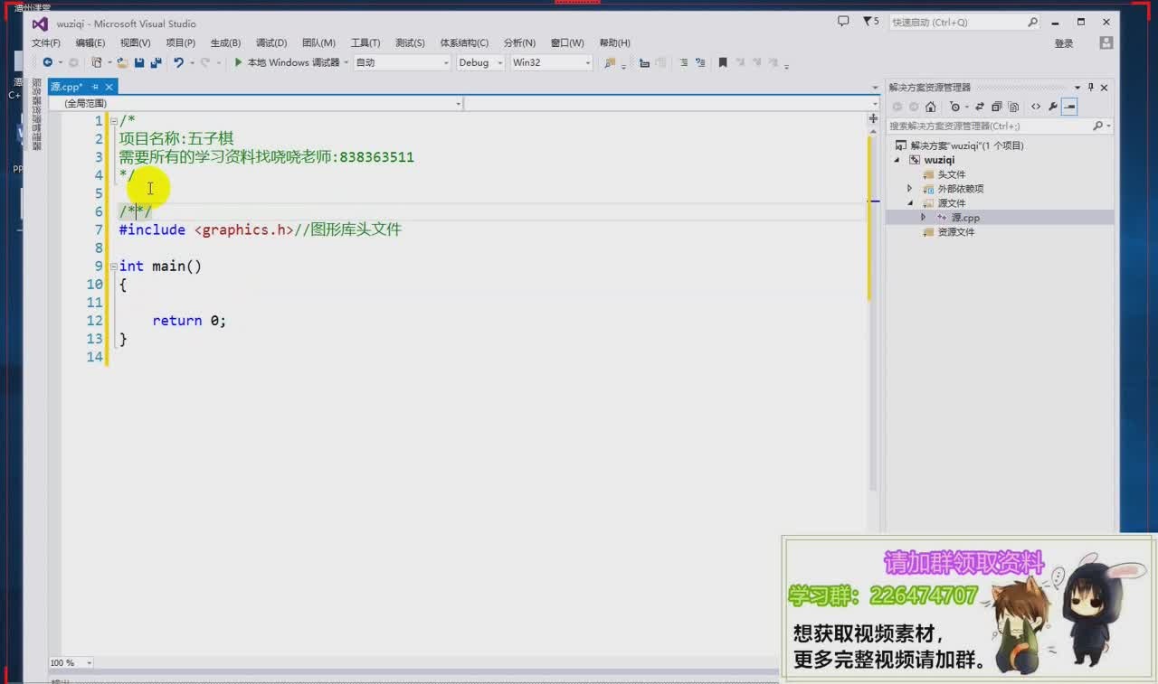Click the Sync with Active Document icon
The height and width of the screenshot is (684, 1158).
click(x=979, y=107)
